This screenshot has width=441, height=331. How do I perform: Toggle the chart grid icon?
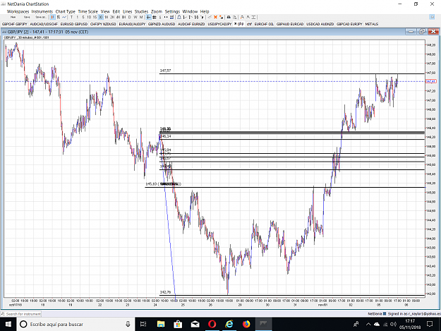click(x=154, y=17)
